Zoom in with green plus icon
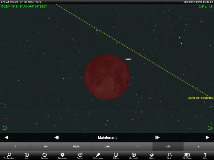The width and height of the screenshot is (214, 160). (210, 128)
